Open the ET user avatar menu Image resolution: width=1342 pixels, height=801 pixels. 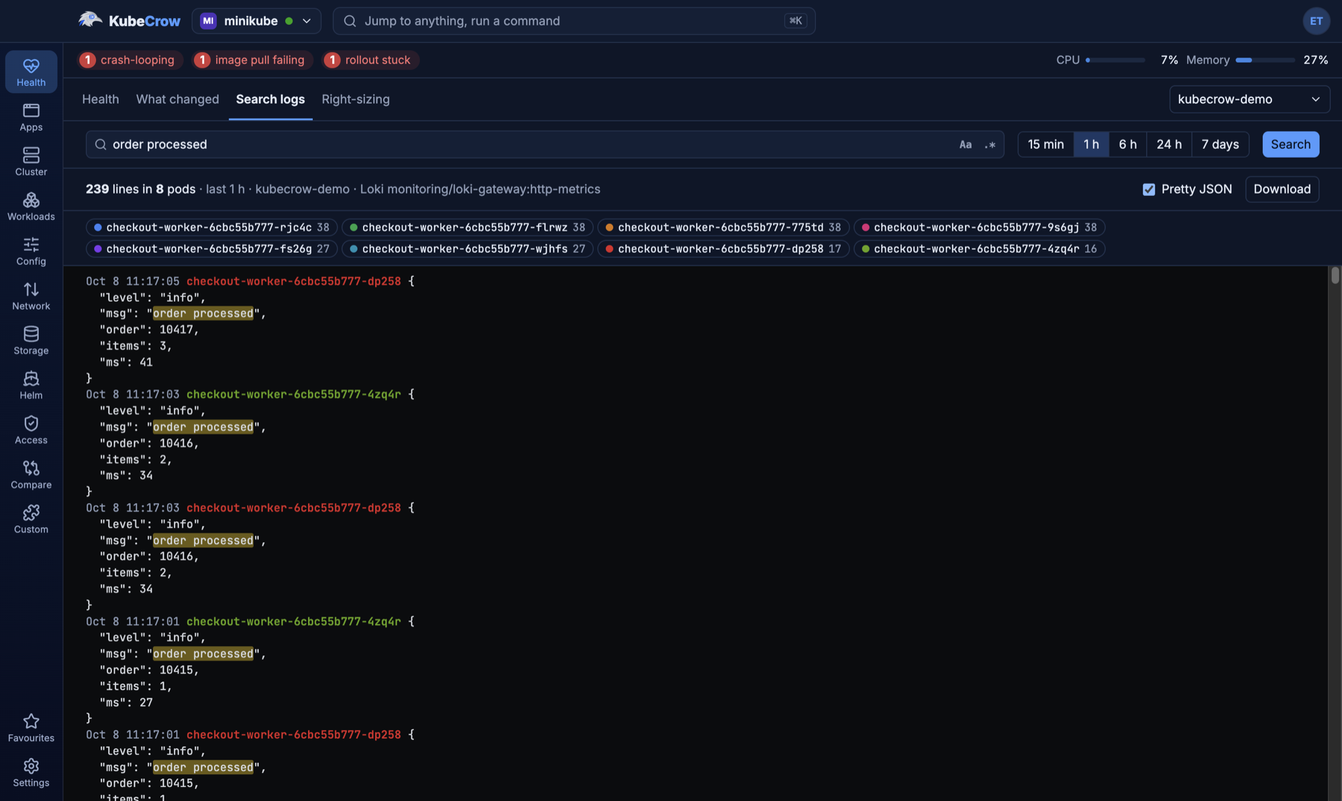[x=1316, y=21]
